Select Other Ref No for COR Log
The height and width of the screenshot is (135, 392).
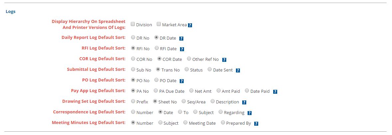coord(189,59)
